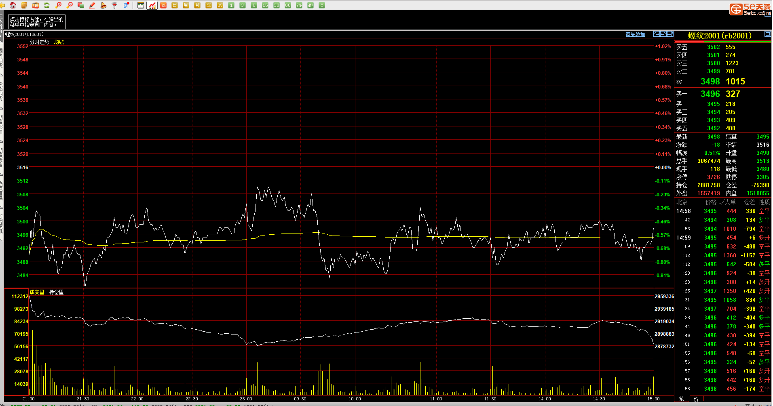Image resolution: width=773 pixels, height=406 pixels.
Task: Select the 5-minute chart period
Action: tap(254, 5)
